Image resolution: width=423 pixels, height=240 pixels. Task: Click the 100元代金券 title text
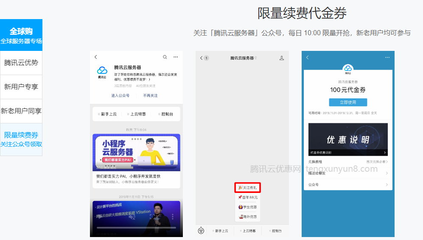click(x=348, y=90)
